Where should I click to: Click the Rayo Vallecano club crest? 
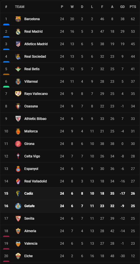[x=18, y=93]
